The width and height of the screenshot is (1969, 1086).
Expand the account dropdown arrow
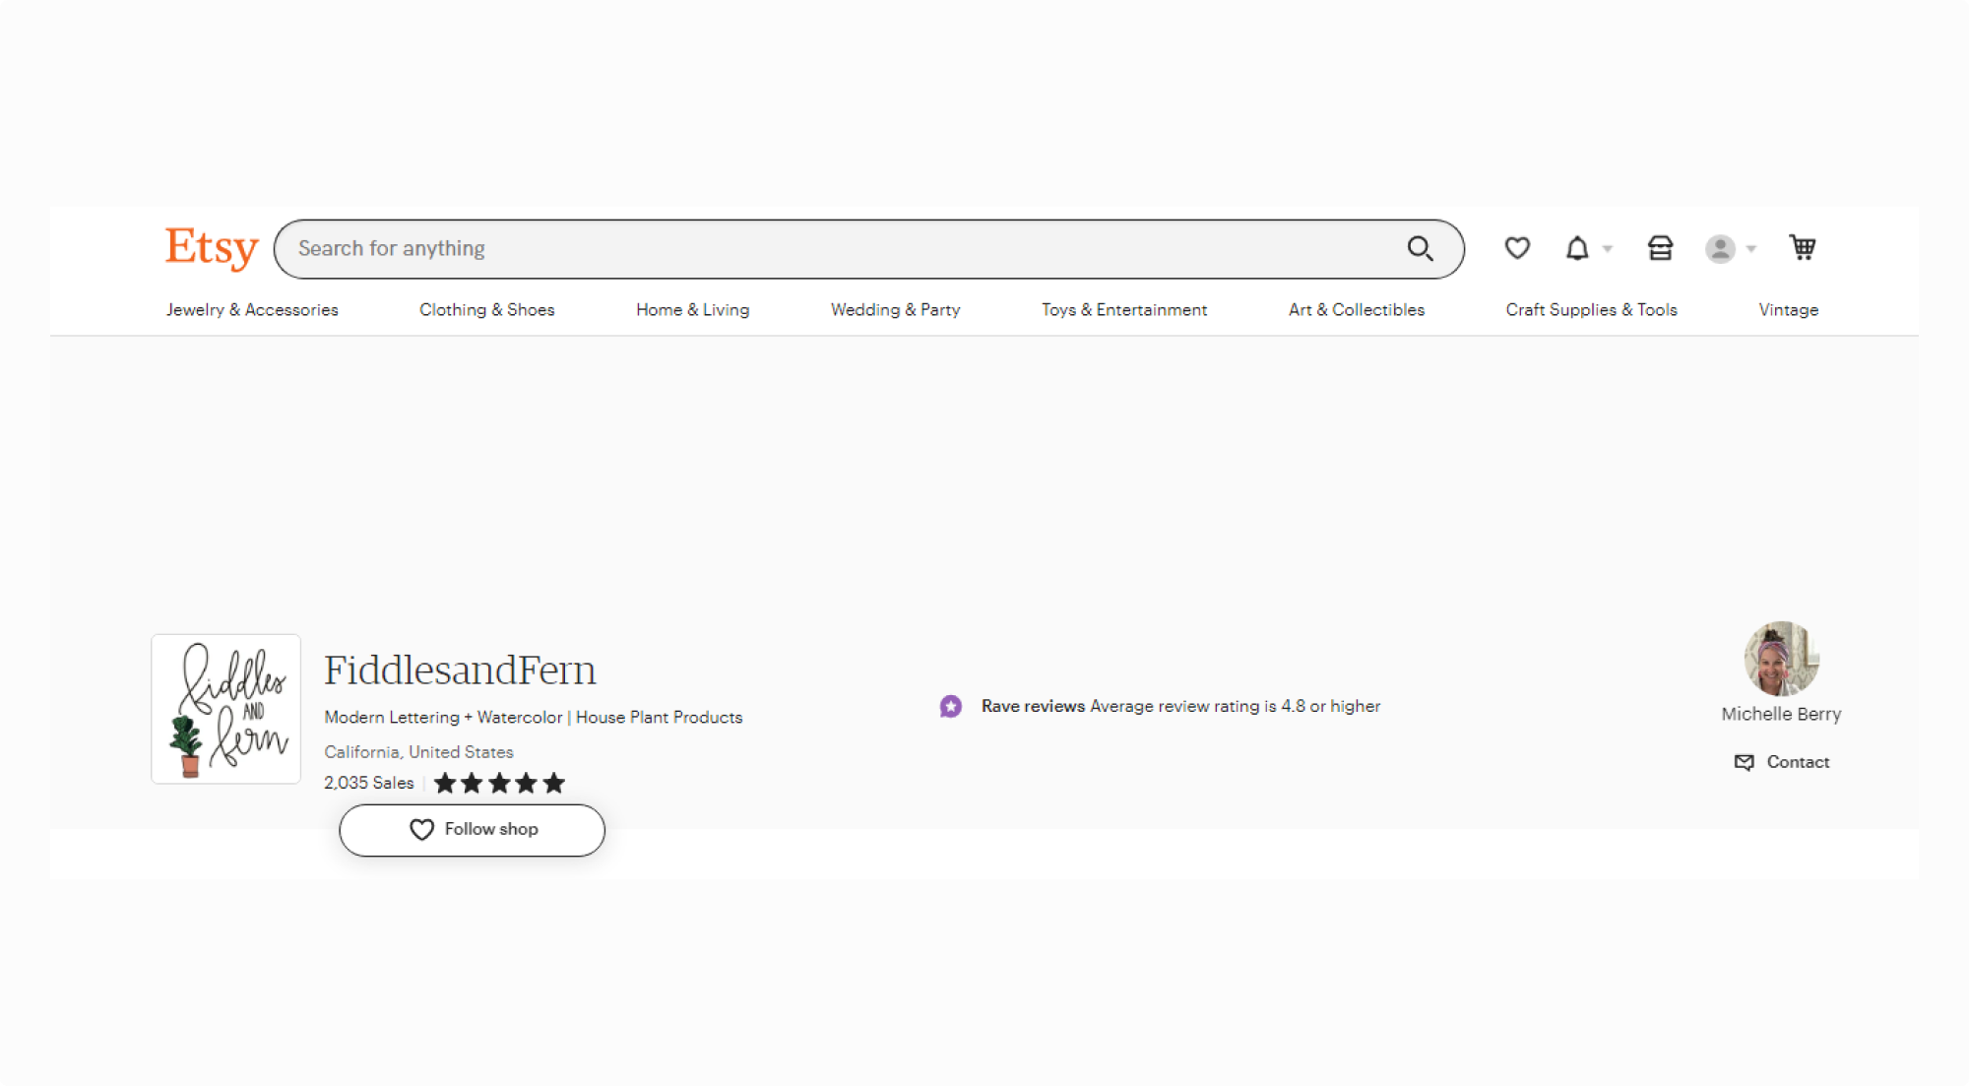click(x=1751, y=249)
